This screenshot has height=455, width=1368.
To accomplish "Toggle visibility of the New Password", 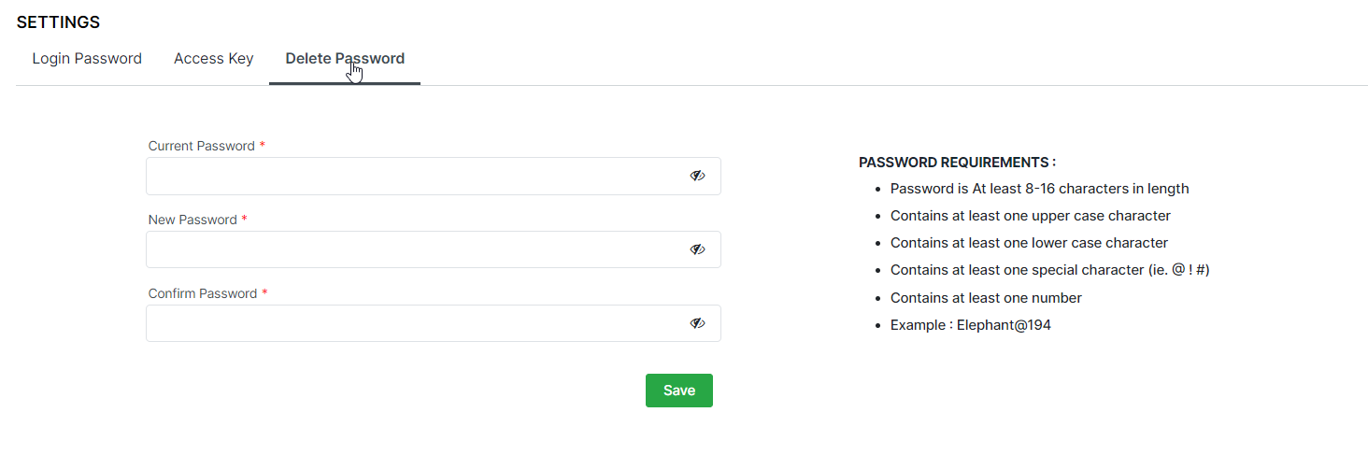I will [x=697, y=249].
